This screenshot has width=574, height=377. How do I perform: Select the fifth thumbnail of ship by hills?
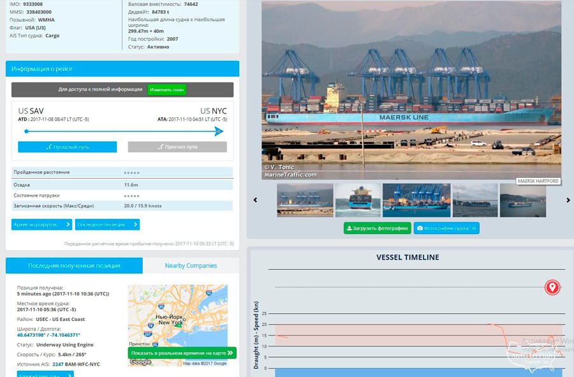coord(523,200)
